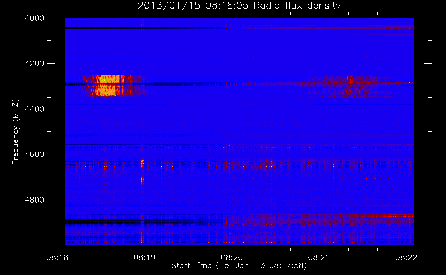Click the 'Start Time (15-Jan-13 08:17:58)' x-axis label
The width and height of the screenshot is (446, 275).
pos(239,266)
